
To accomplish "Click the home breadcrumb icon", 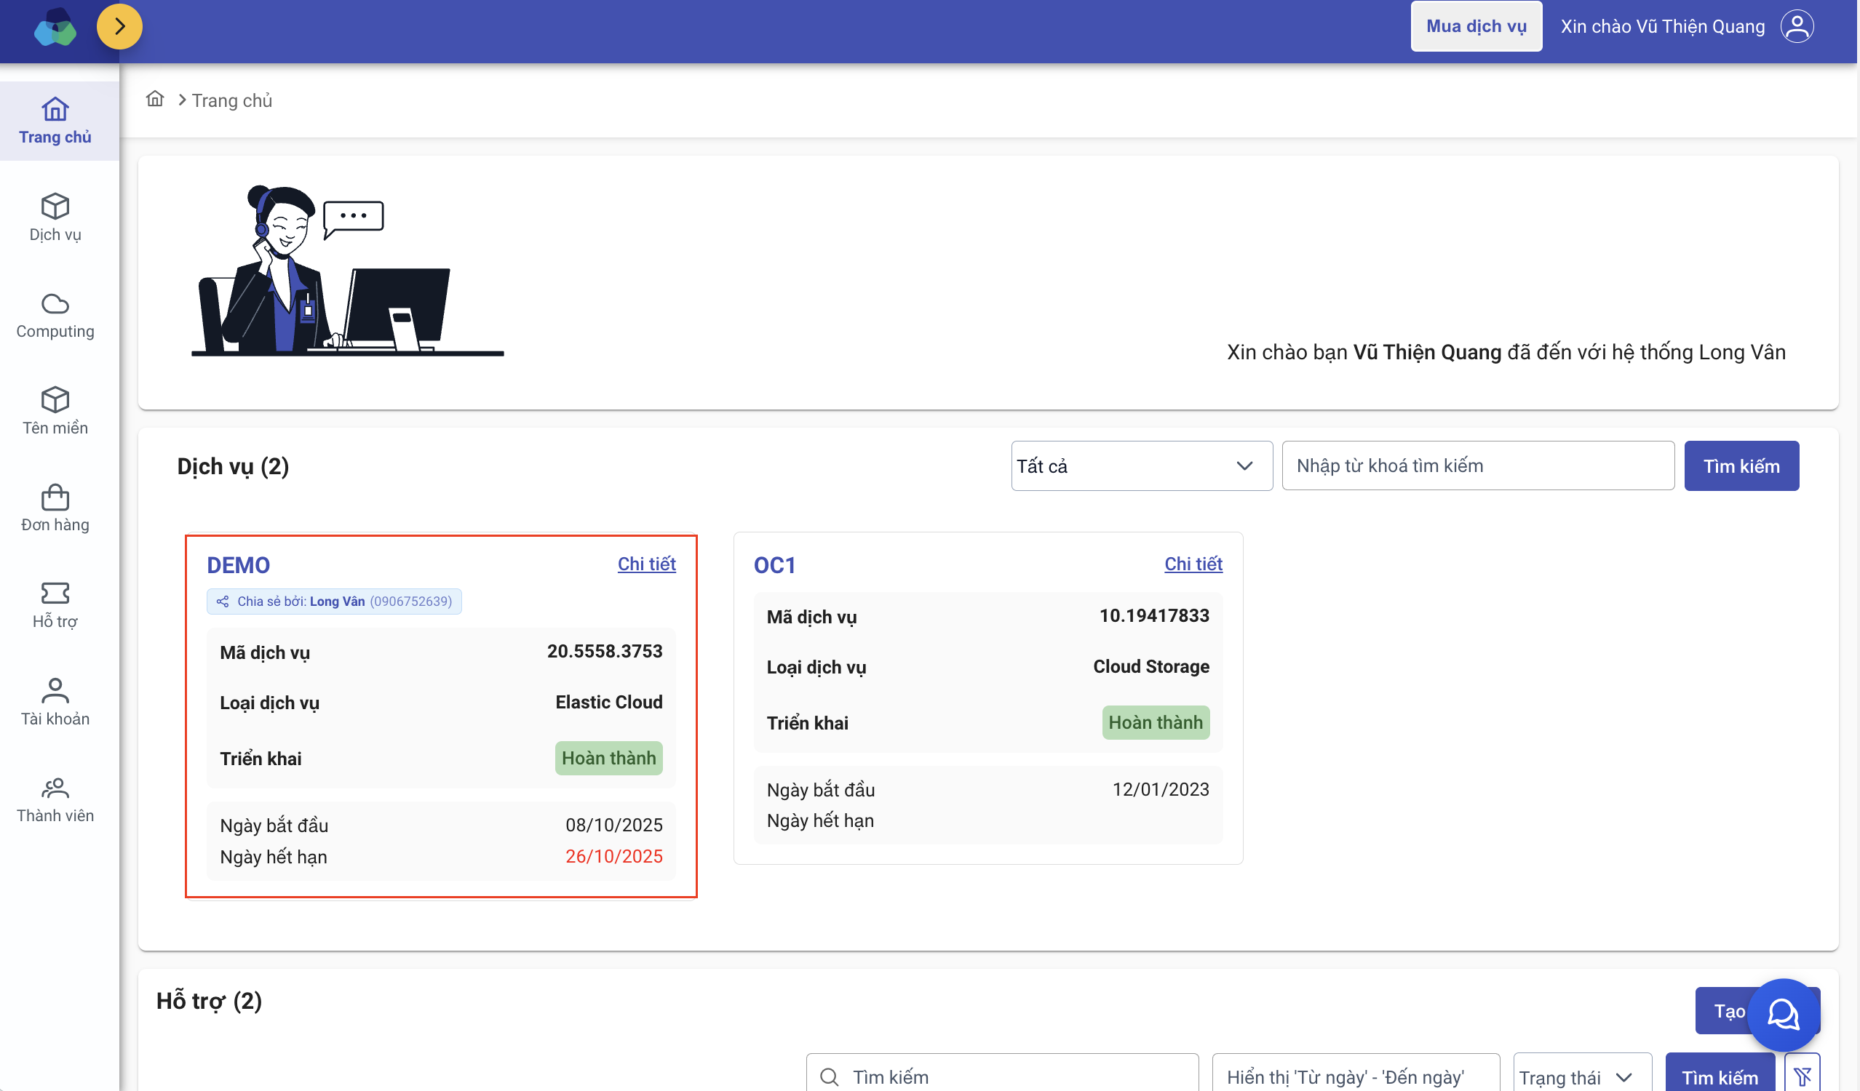I will coord(155,99).
